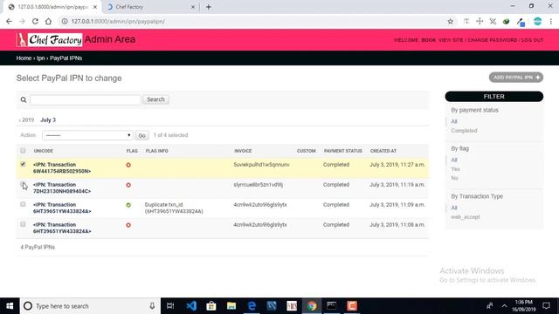Click the red flag icon for 7DH23130NH089404C
559x314 pixels.
128,185
